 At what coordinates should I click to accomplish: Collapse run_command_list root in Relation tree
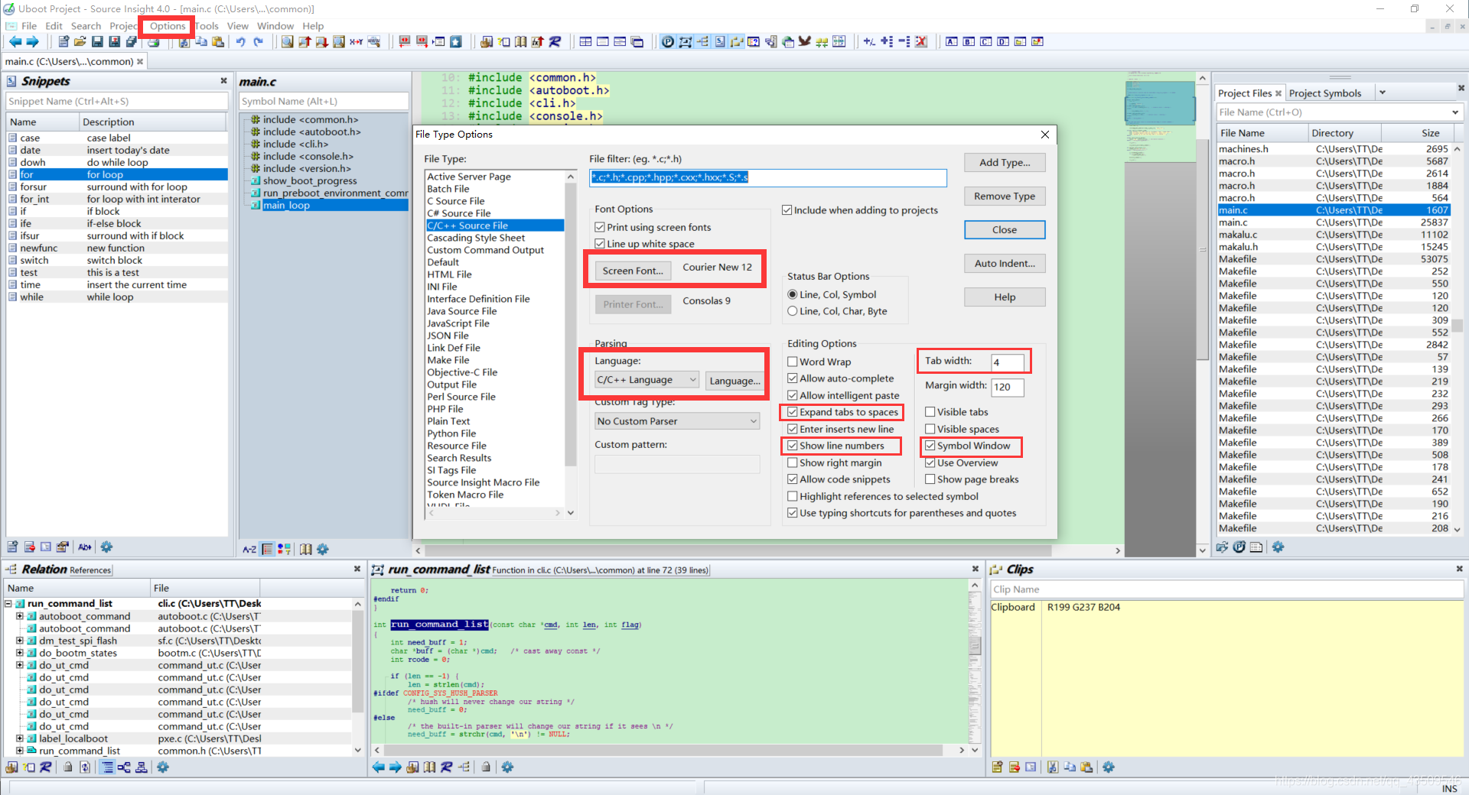pyautogui.click(x=8, y=604)
